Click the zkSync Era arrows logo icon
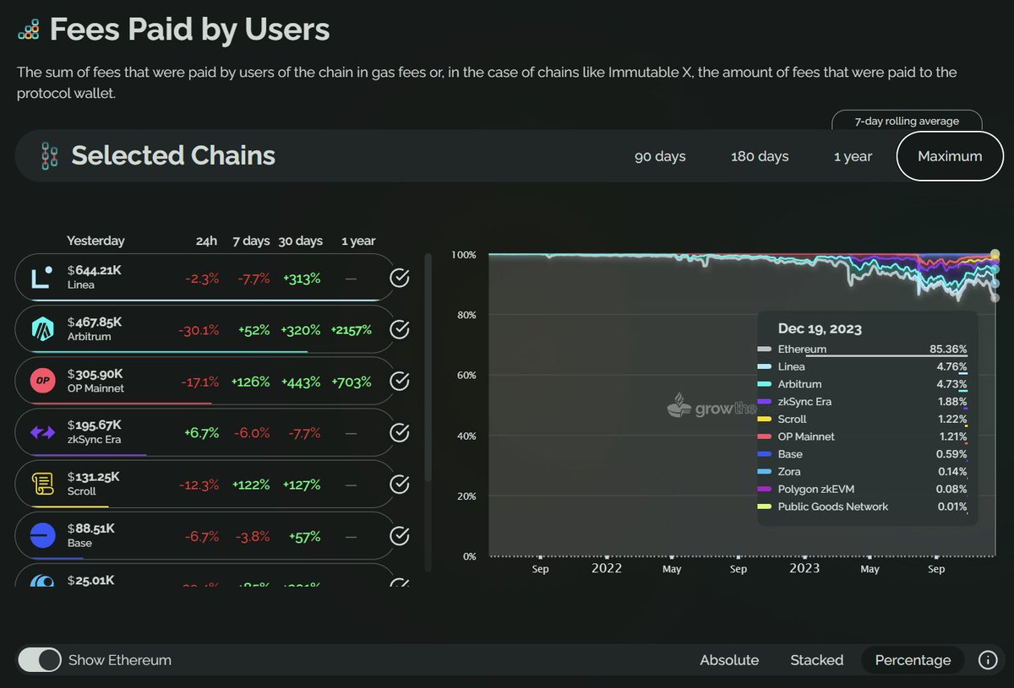This screenshot has width=1014, height=688. tap(43, 432)
